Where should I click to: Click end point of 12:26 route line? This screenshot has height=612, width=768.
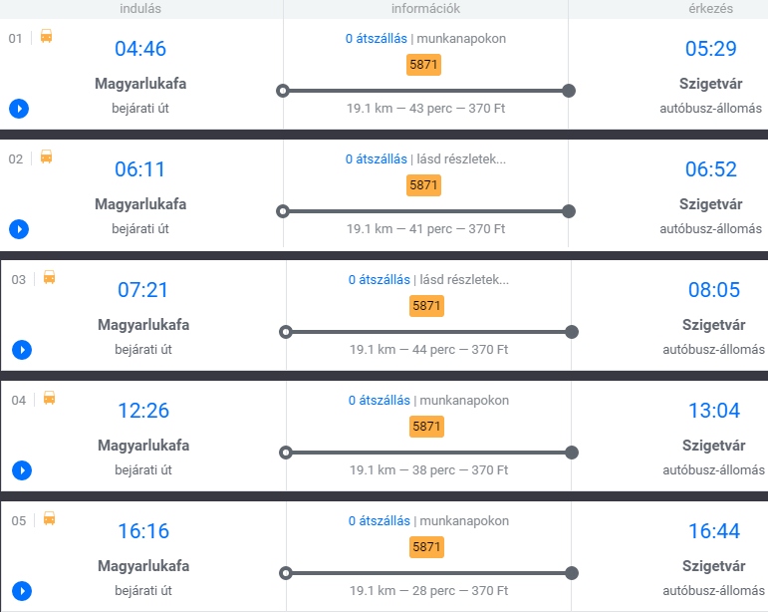coord(572,453)
